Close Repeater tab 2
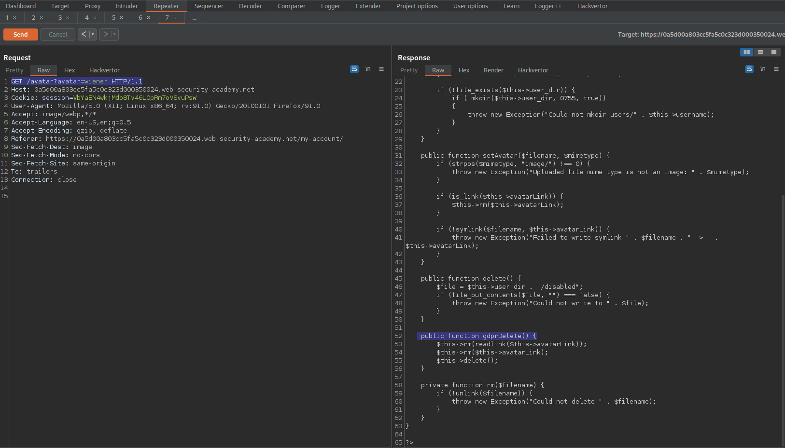785x448 pixels. [42, 18]
